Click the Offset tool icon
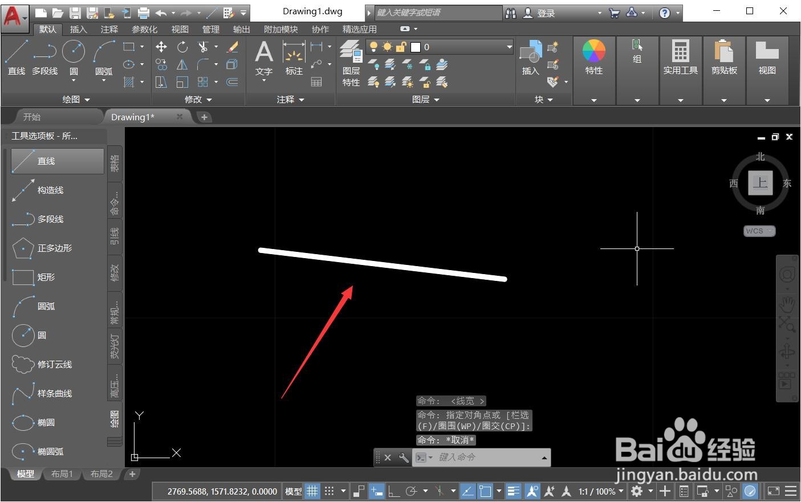The height and width of the screenshot is (502, 801). click(232, 82)
